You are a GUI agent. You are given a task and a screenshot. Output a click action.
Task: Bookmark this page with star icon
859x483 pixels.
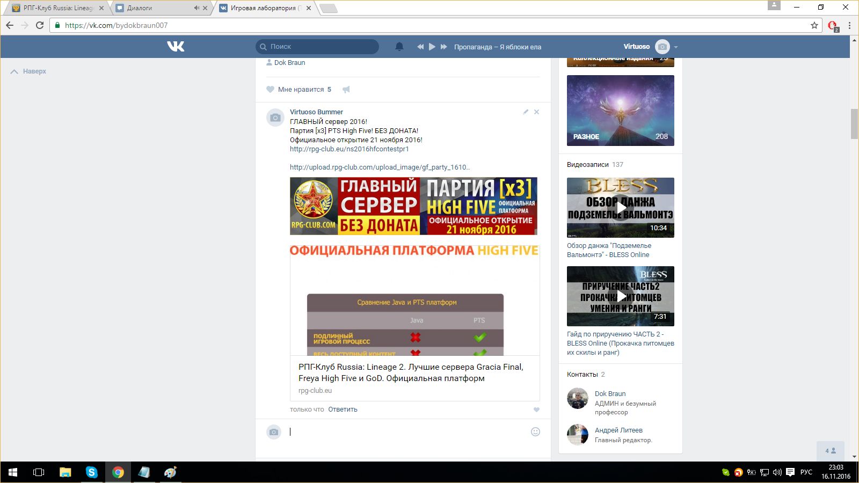click(x=814, y=25)
